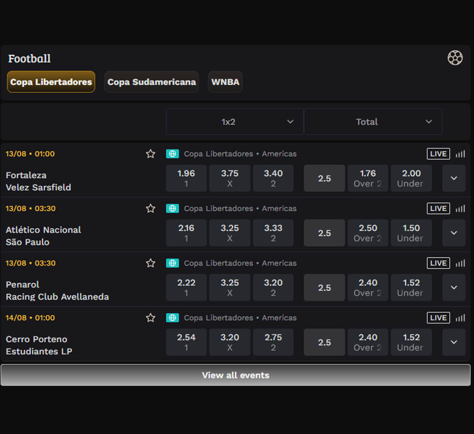Viewport: 474px width, 434px height.
Task: Click 14/08 01:00 match time
Action: pyautogui.click(x=30, y=318)
